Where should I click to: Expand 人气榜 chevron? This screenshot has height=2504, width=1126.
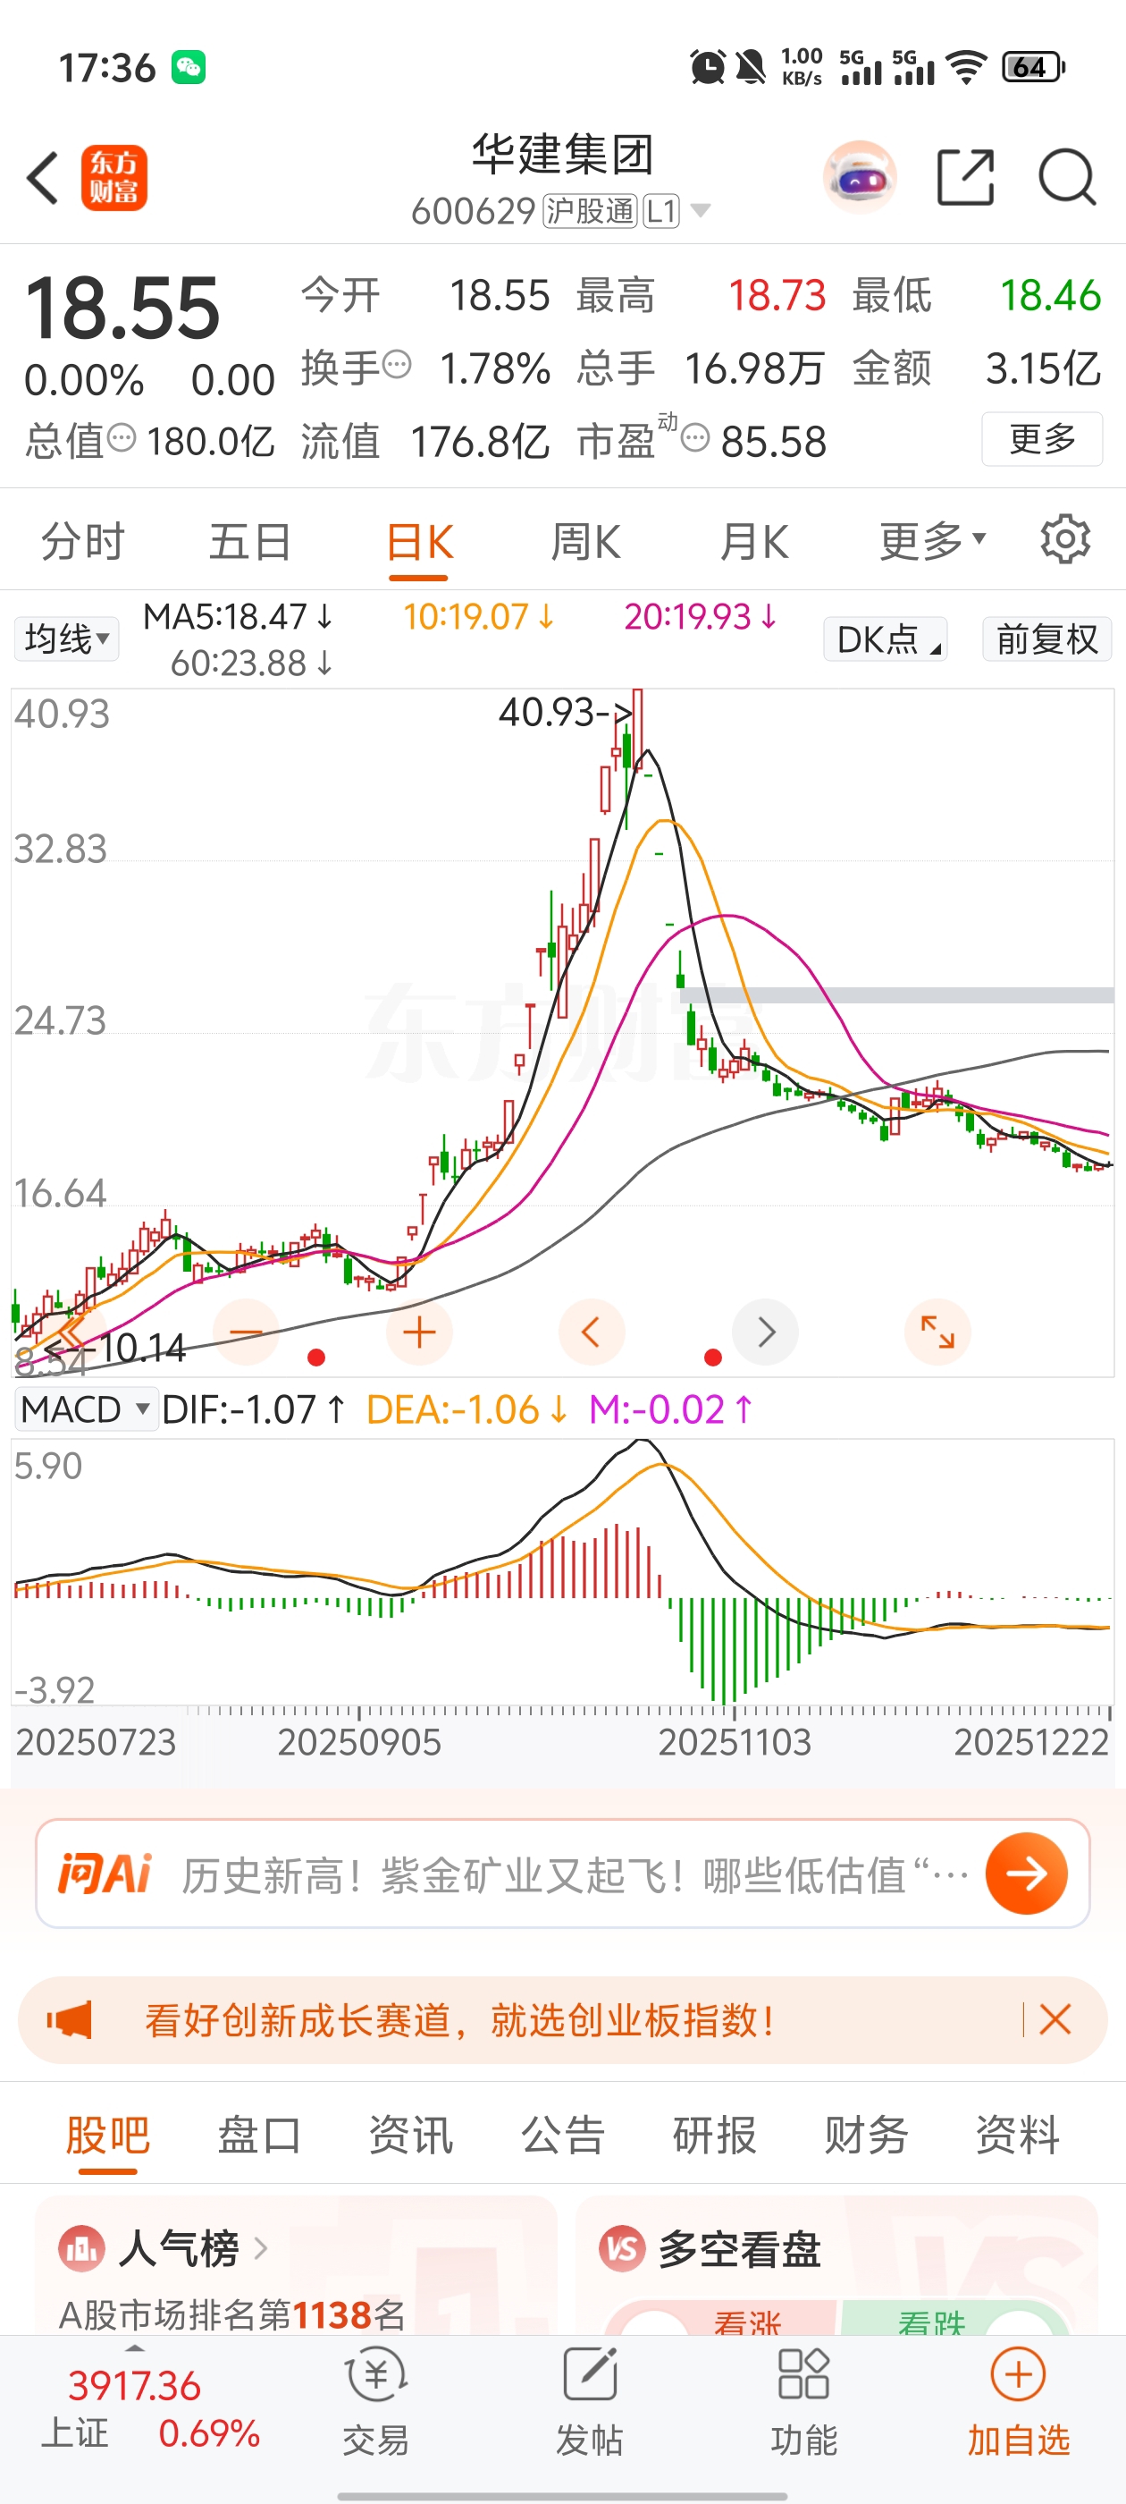(x=260, y=2248)
